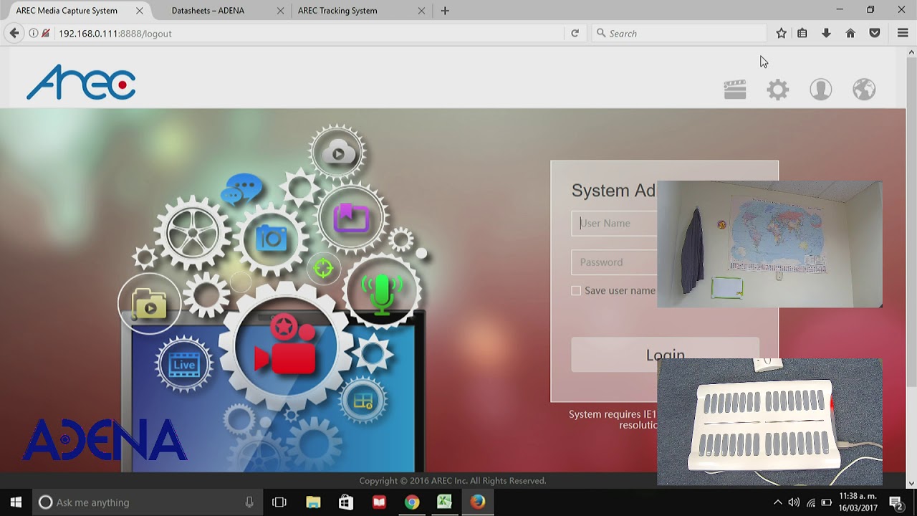Focus the Password field
This screenshot has height=516, width=917.
pyautogui.click(x=614, y=262)
